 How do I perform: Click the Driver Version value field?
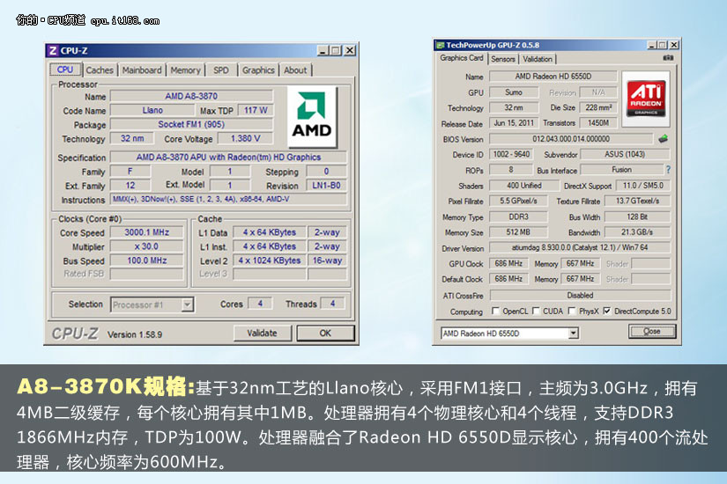tap(580, 247)
